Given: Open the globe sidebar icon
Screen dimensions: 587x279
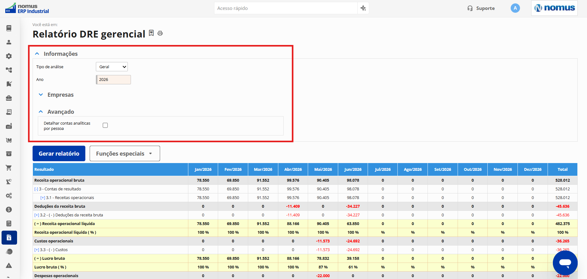Looking at the screenshot, I should (9, 251).
